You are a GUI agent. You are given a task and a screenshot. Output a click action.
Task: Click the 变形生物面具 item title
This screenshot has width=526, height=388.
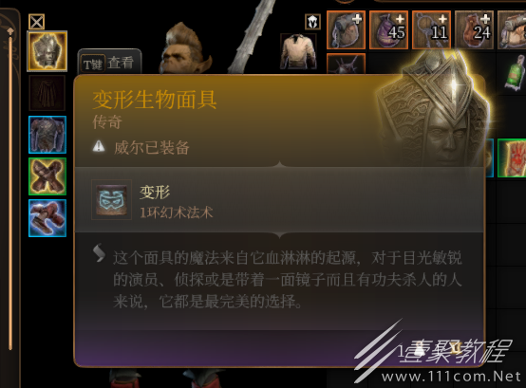(155, 100)
